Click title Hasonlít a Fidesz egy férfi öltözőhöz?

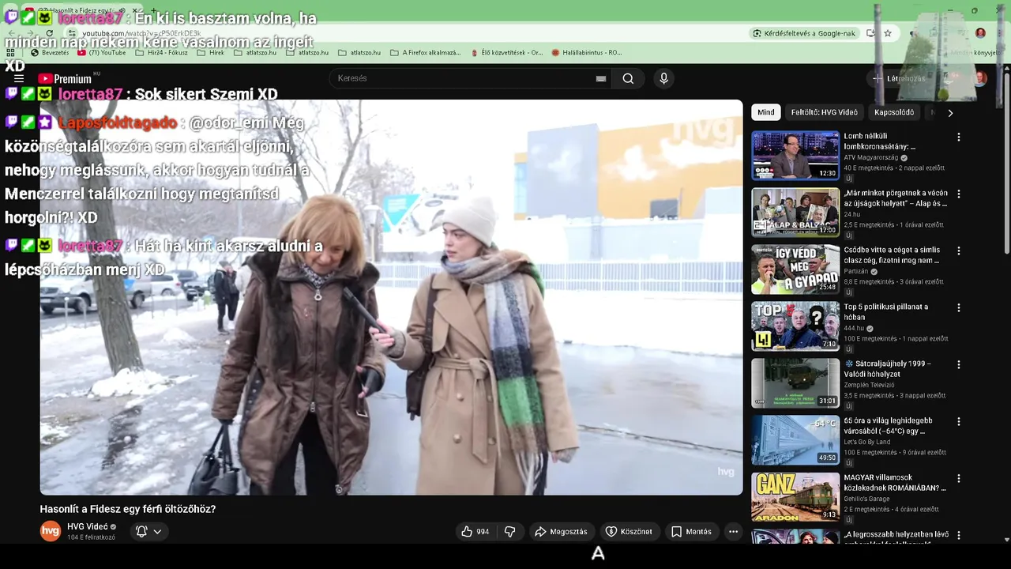pos(128,509)
